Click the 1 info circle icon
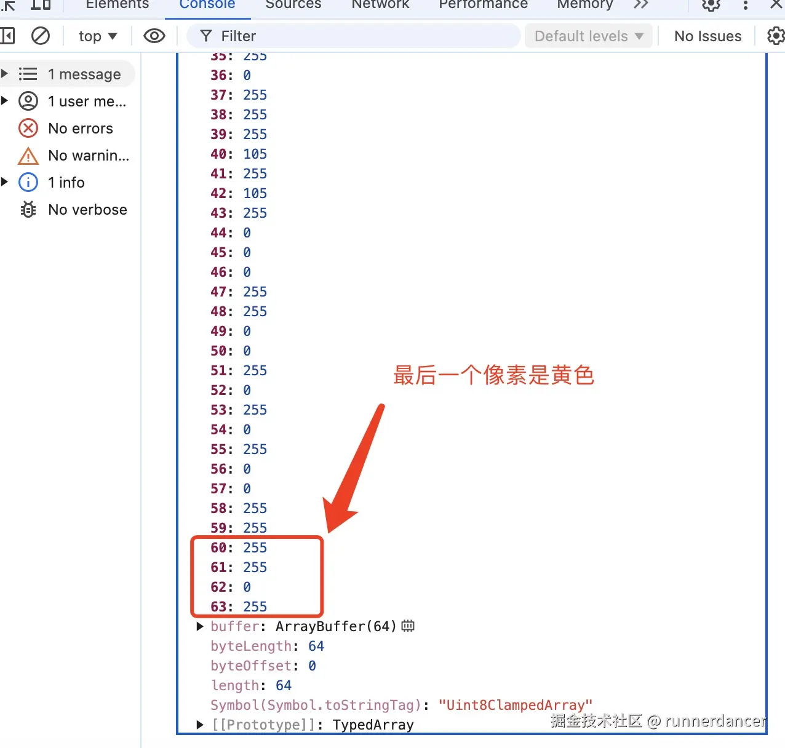785x748 pixels. [28, 182]
